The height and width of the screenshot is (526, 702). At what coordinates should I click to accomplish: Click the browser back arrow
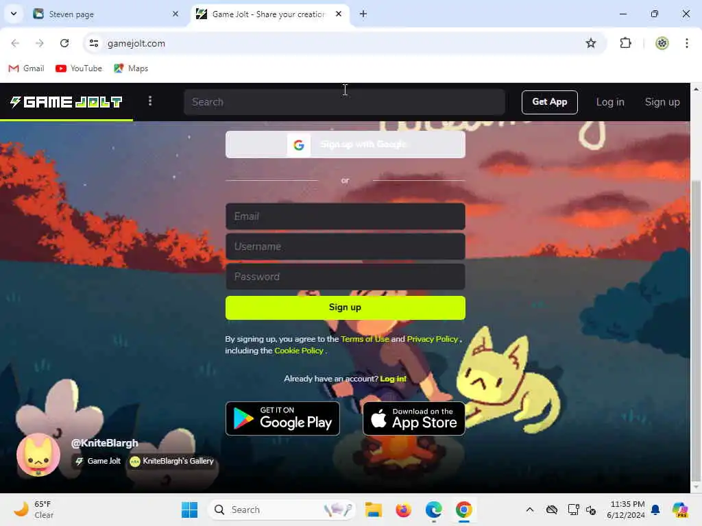point(15,43)
